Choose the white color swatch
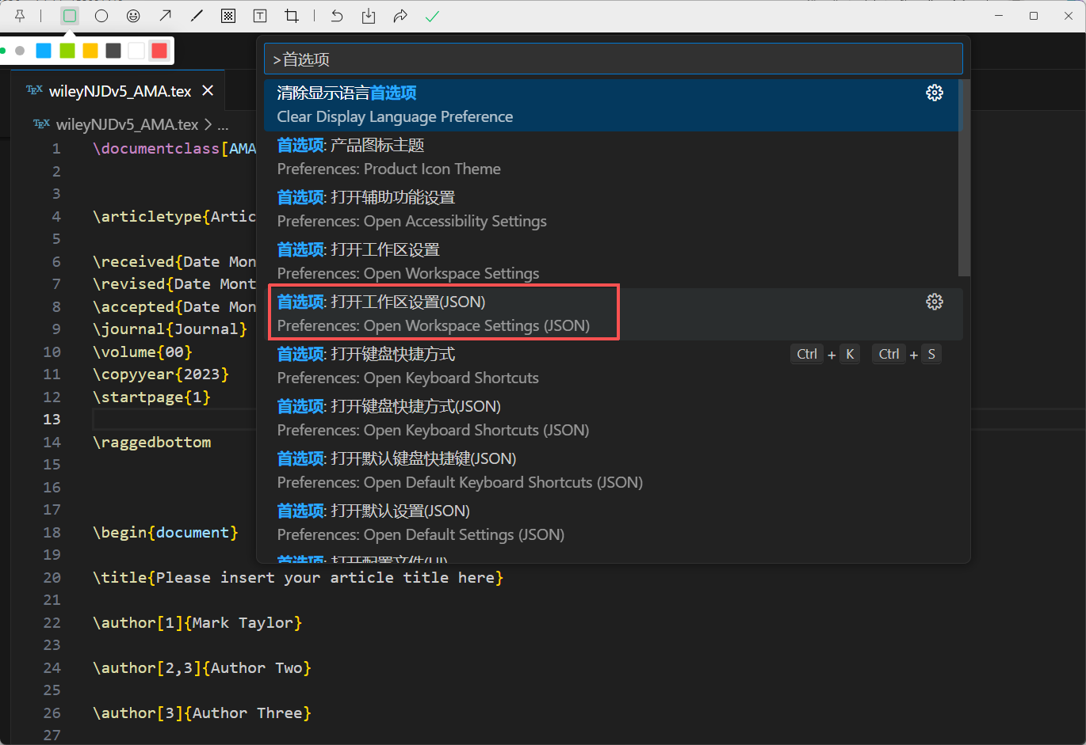The width and height of the screenshot is (1086, 745). pos(136,51)
